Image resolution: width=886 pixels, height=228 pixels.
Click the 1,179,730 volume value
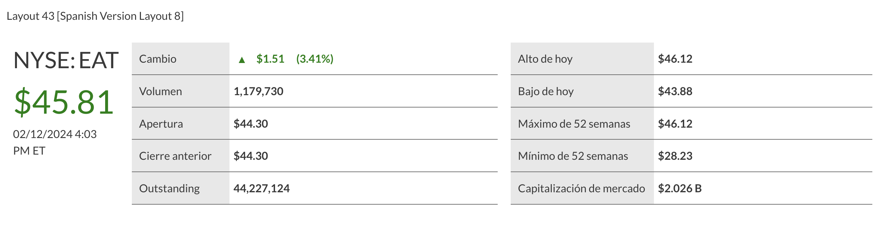[x=258, y=91]
